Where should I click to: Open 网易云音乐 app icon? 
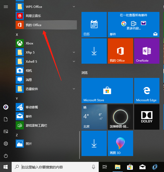click(20, 16)
